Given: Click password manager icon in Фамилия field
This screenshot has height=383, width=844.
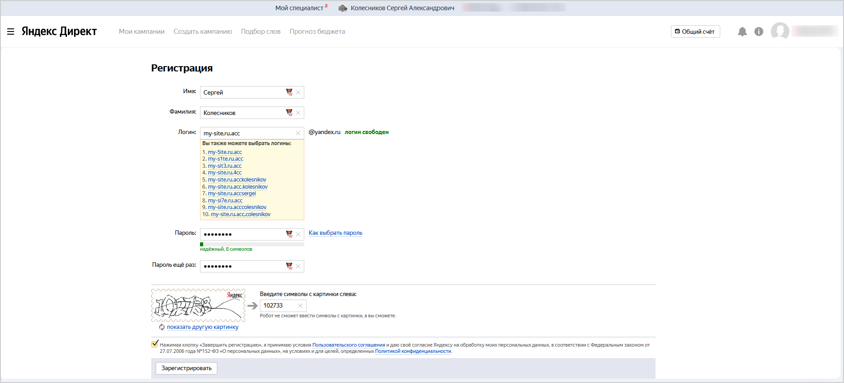Looking at the screenshot, I should click(x=289, y=113).
